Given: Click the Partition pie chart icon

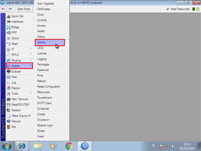Looking at the screenshot, I should pyautogui.click(x=9, y=110).
